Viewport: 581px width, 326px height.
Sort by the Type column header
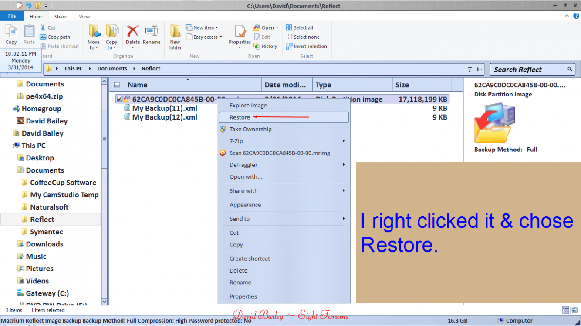click(x=352, y=85)
